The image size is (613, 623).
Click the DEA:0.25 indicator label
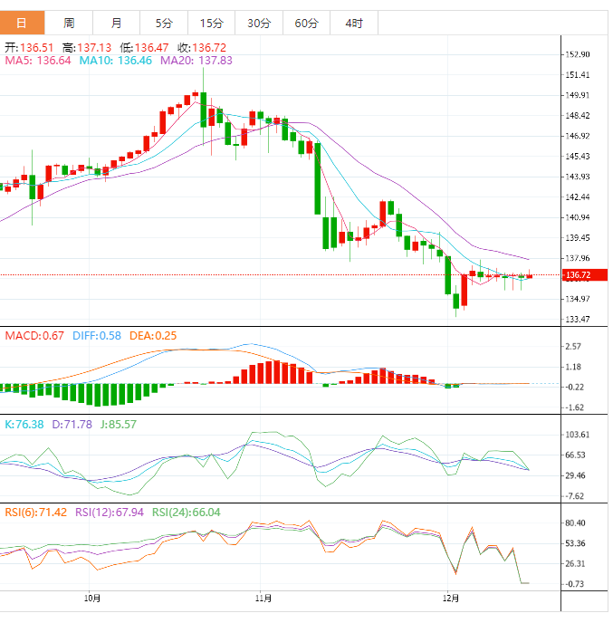(x=153, y=336)
